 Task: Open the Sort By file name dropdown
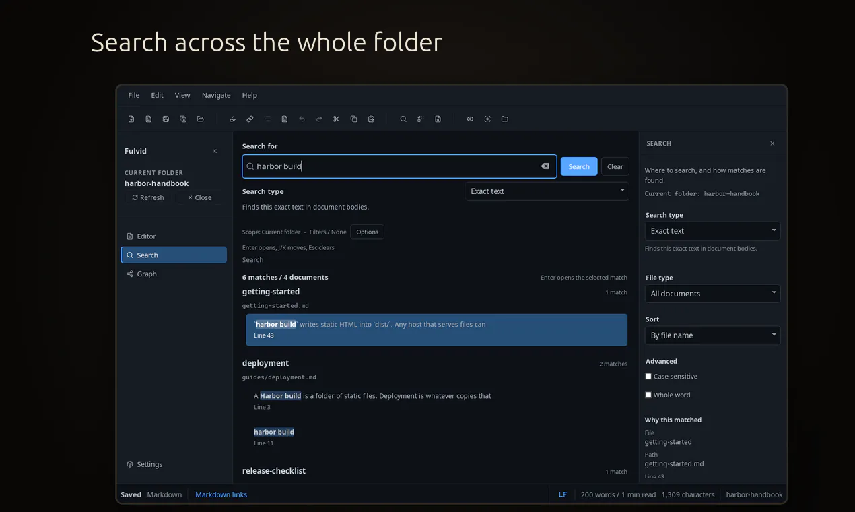(x=712, y=335)
